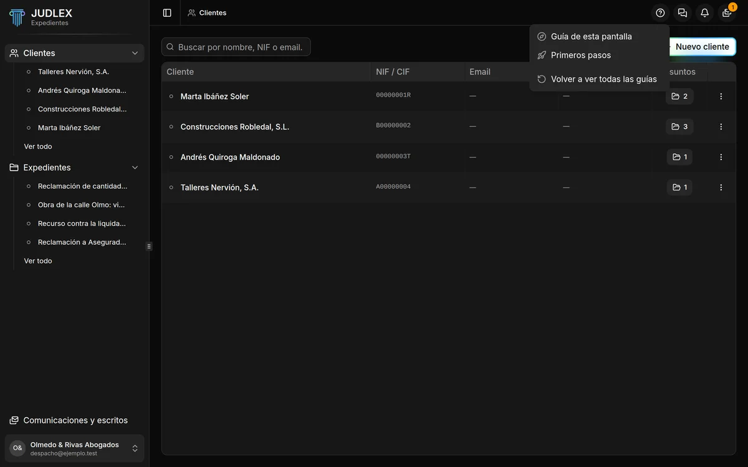
Task: Click the Clientes breadcrumb in top bar
Action: [207, 12]
